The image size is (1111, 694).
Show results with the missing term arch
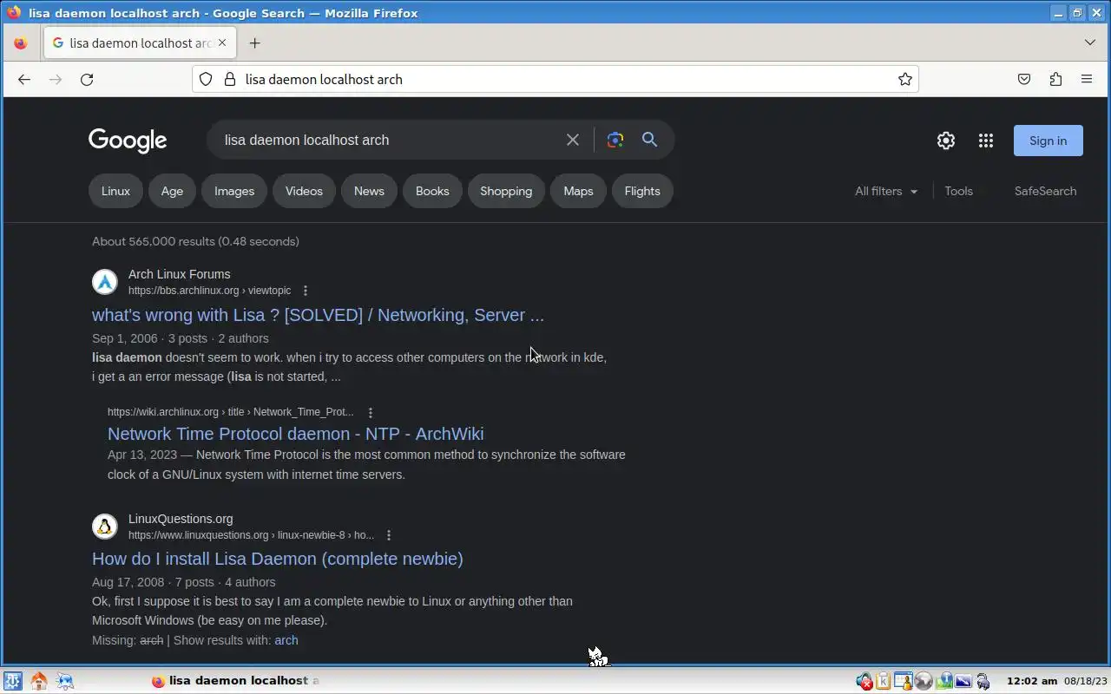point(286,640)
